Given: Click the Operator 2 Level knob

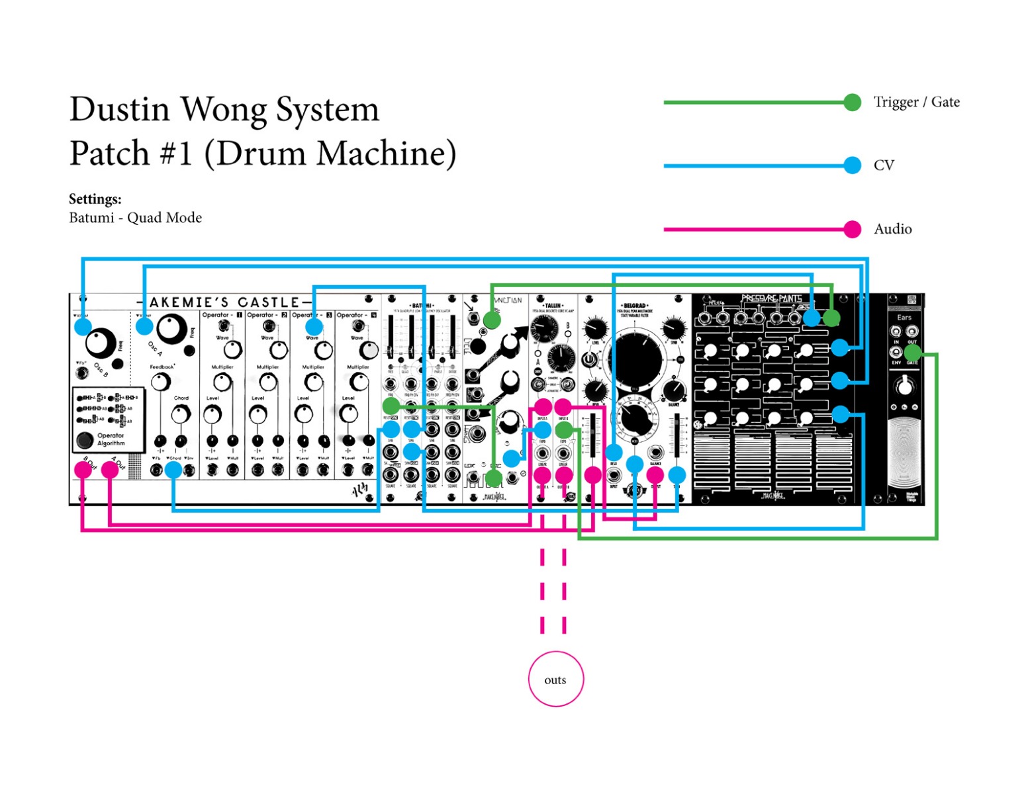Looking at the screenshot, I should [x=257, y=415].
